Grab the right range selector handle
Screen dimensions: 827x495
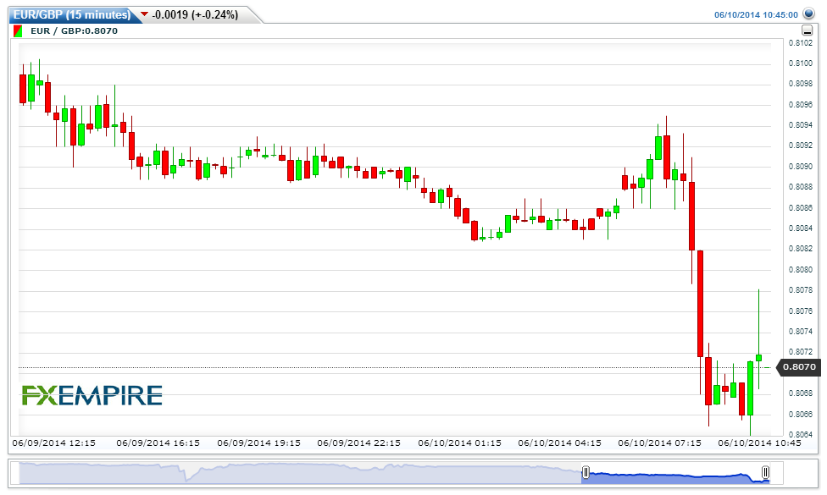(x=765, y=472)
